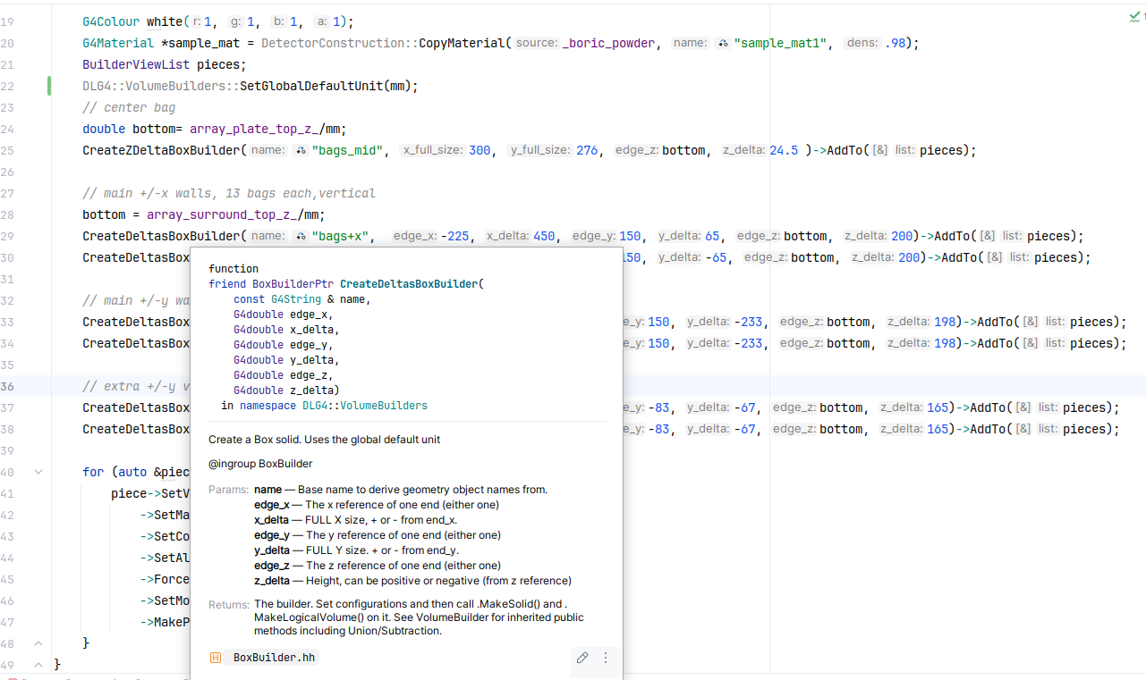The width and height of the screenshot is (1146, 680).
Task: Collapse the for loop at line 40
Action: tap(38, 472)
